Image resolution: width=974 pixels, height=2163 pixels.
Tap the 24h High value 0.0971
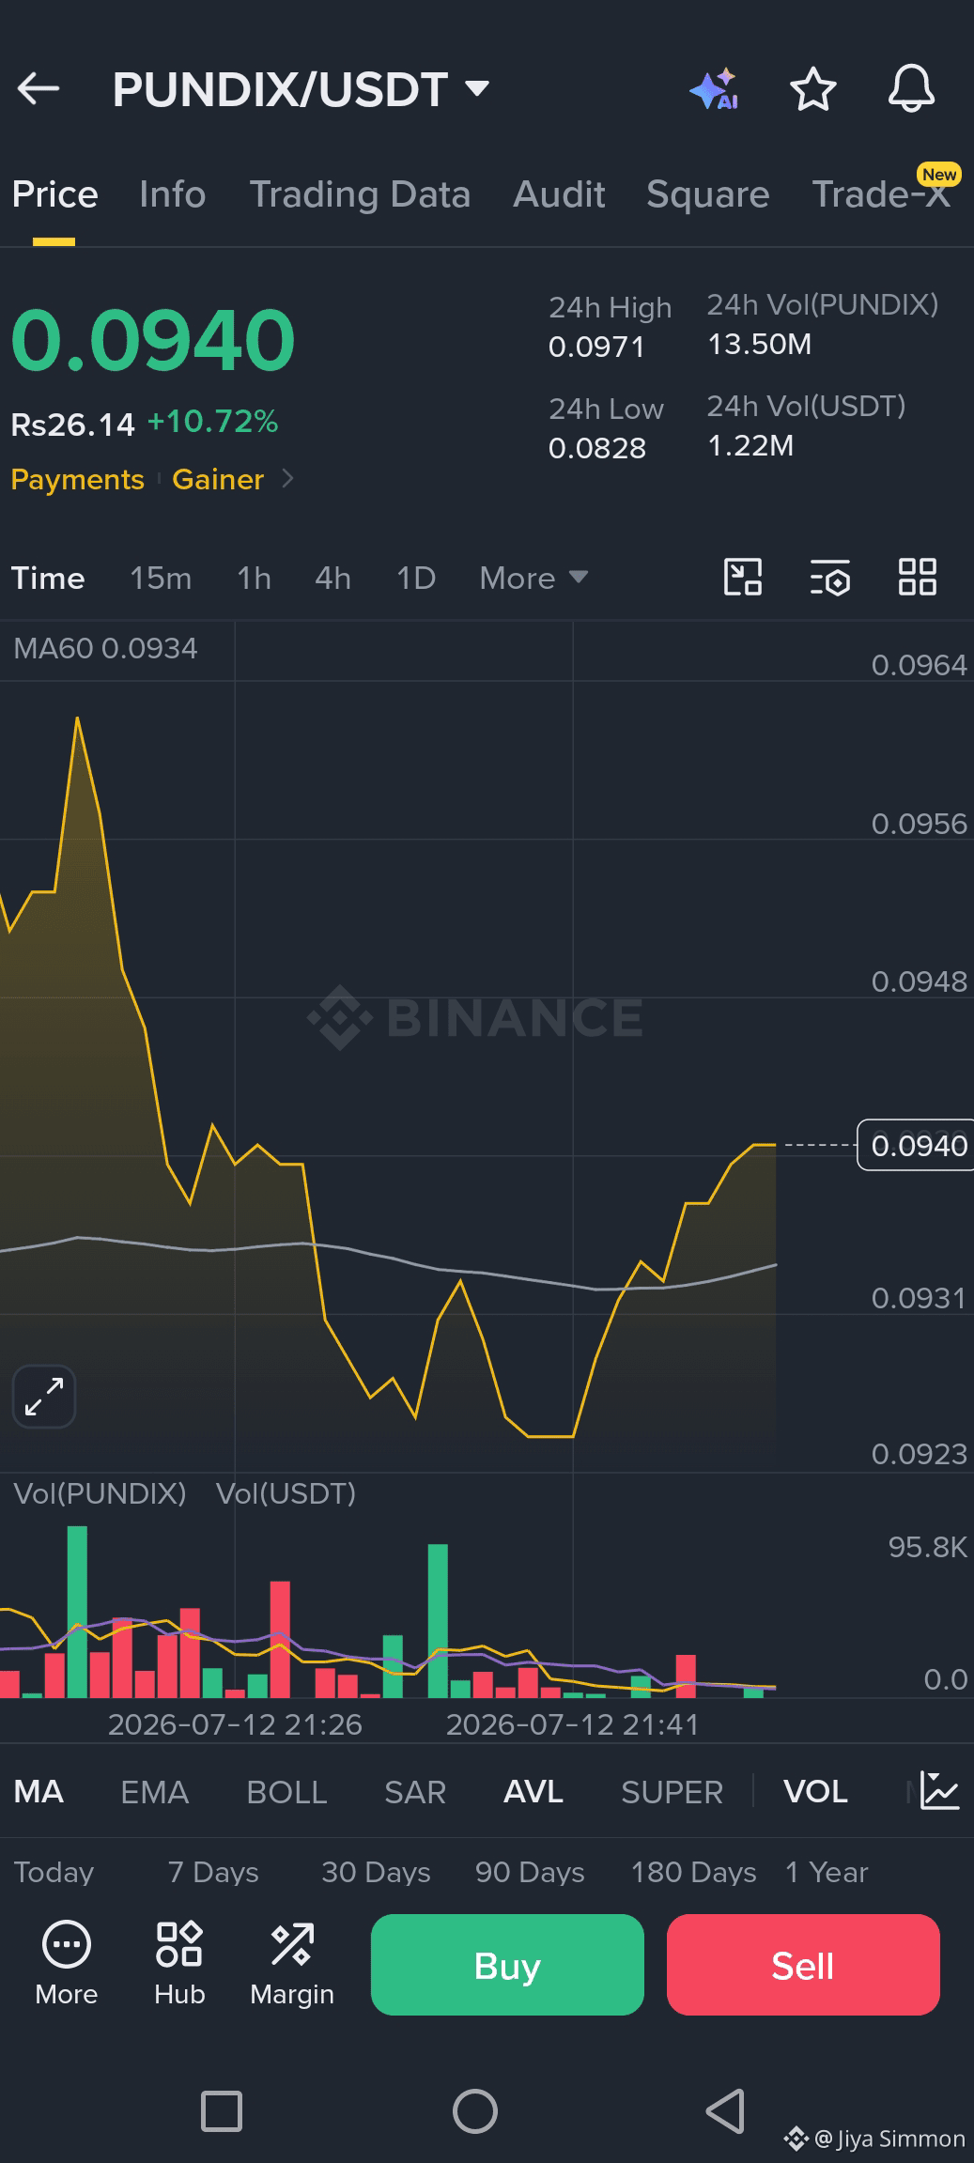(596, 347)
